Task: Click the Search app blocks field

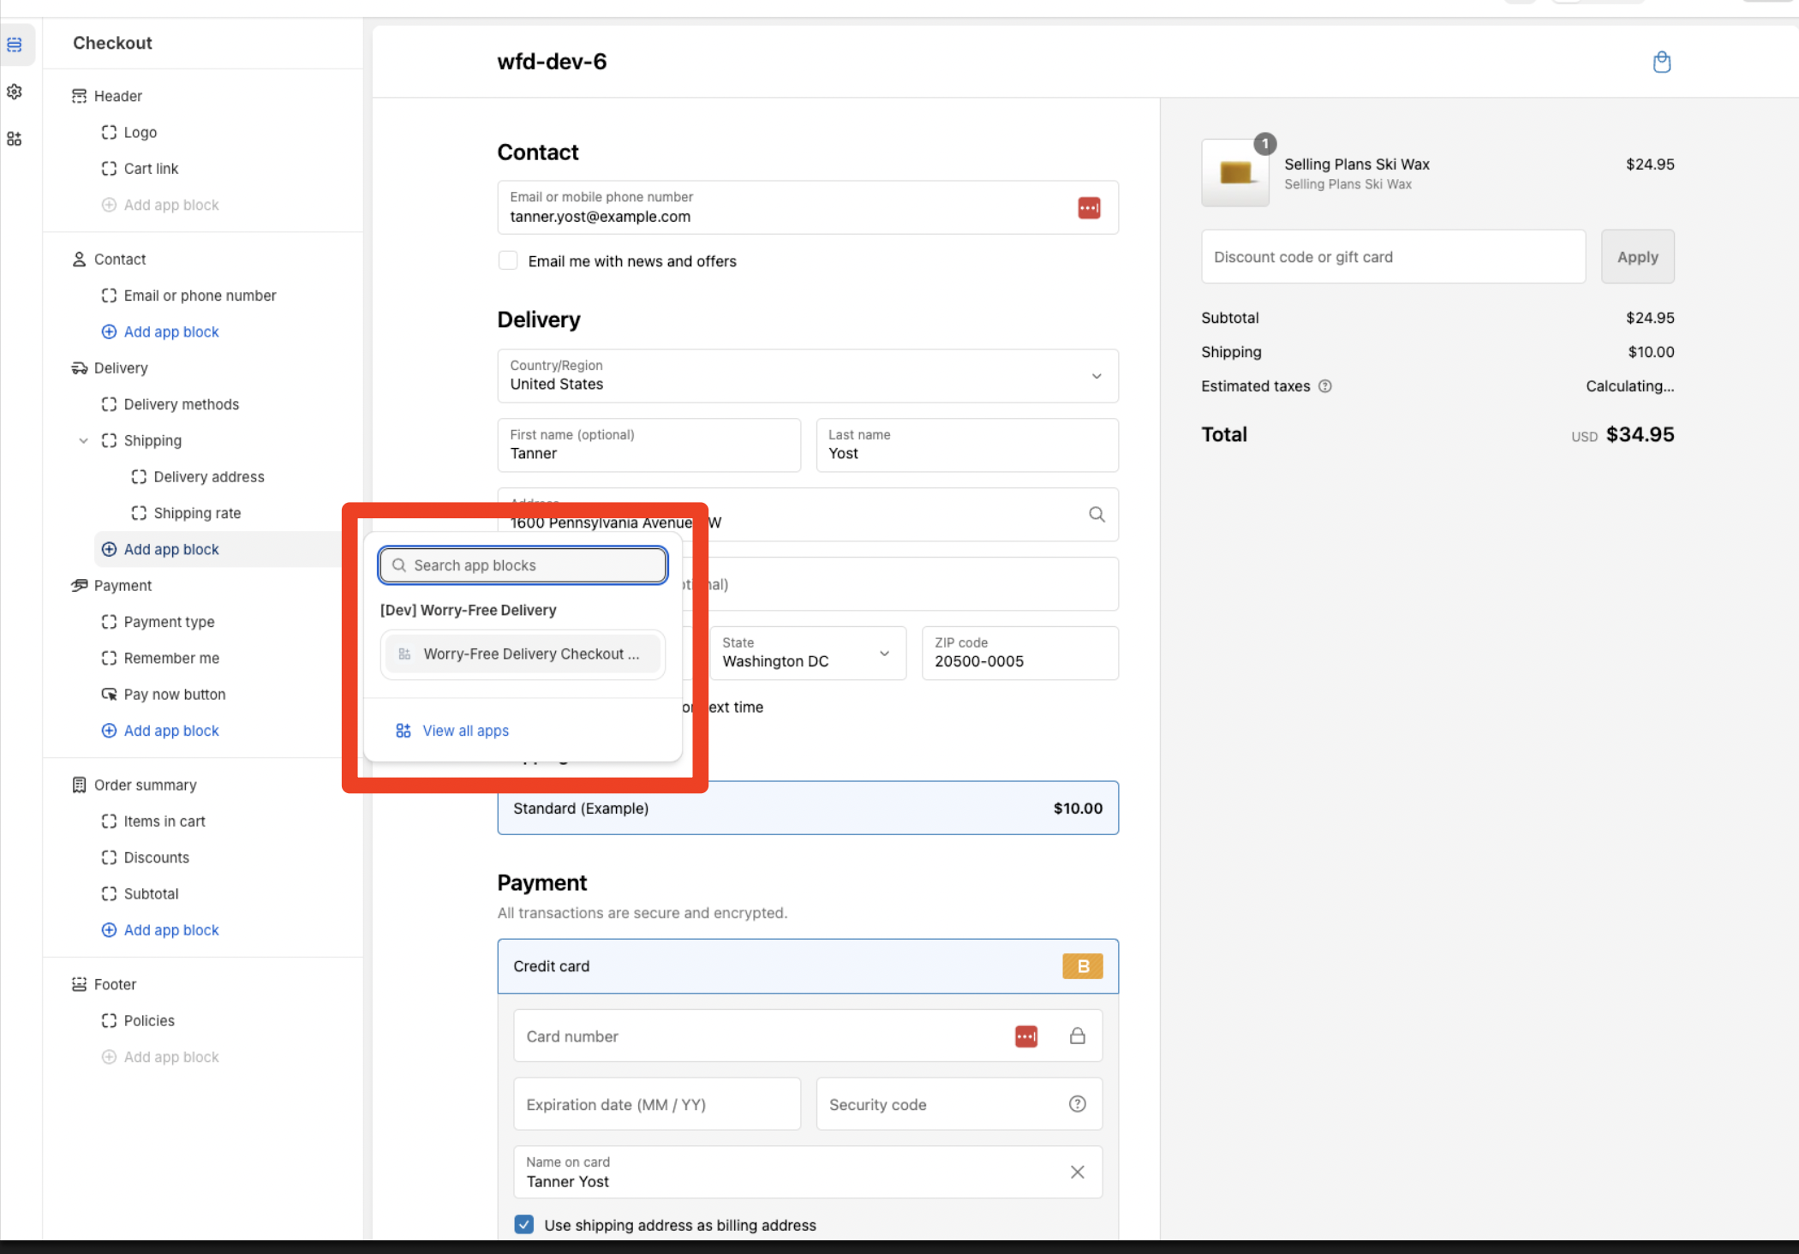Action: [523, 565]
